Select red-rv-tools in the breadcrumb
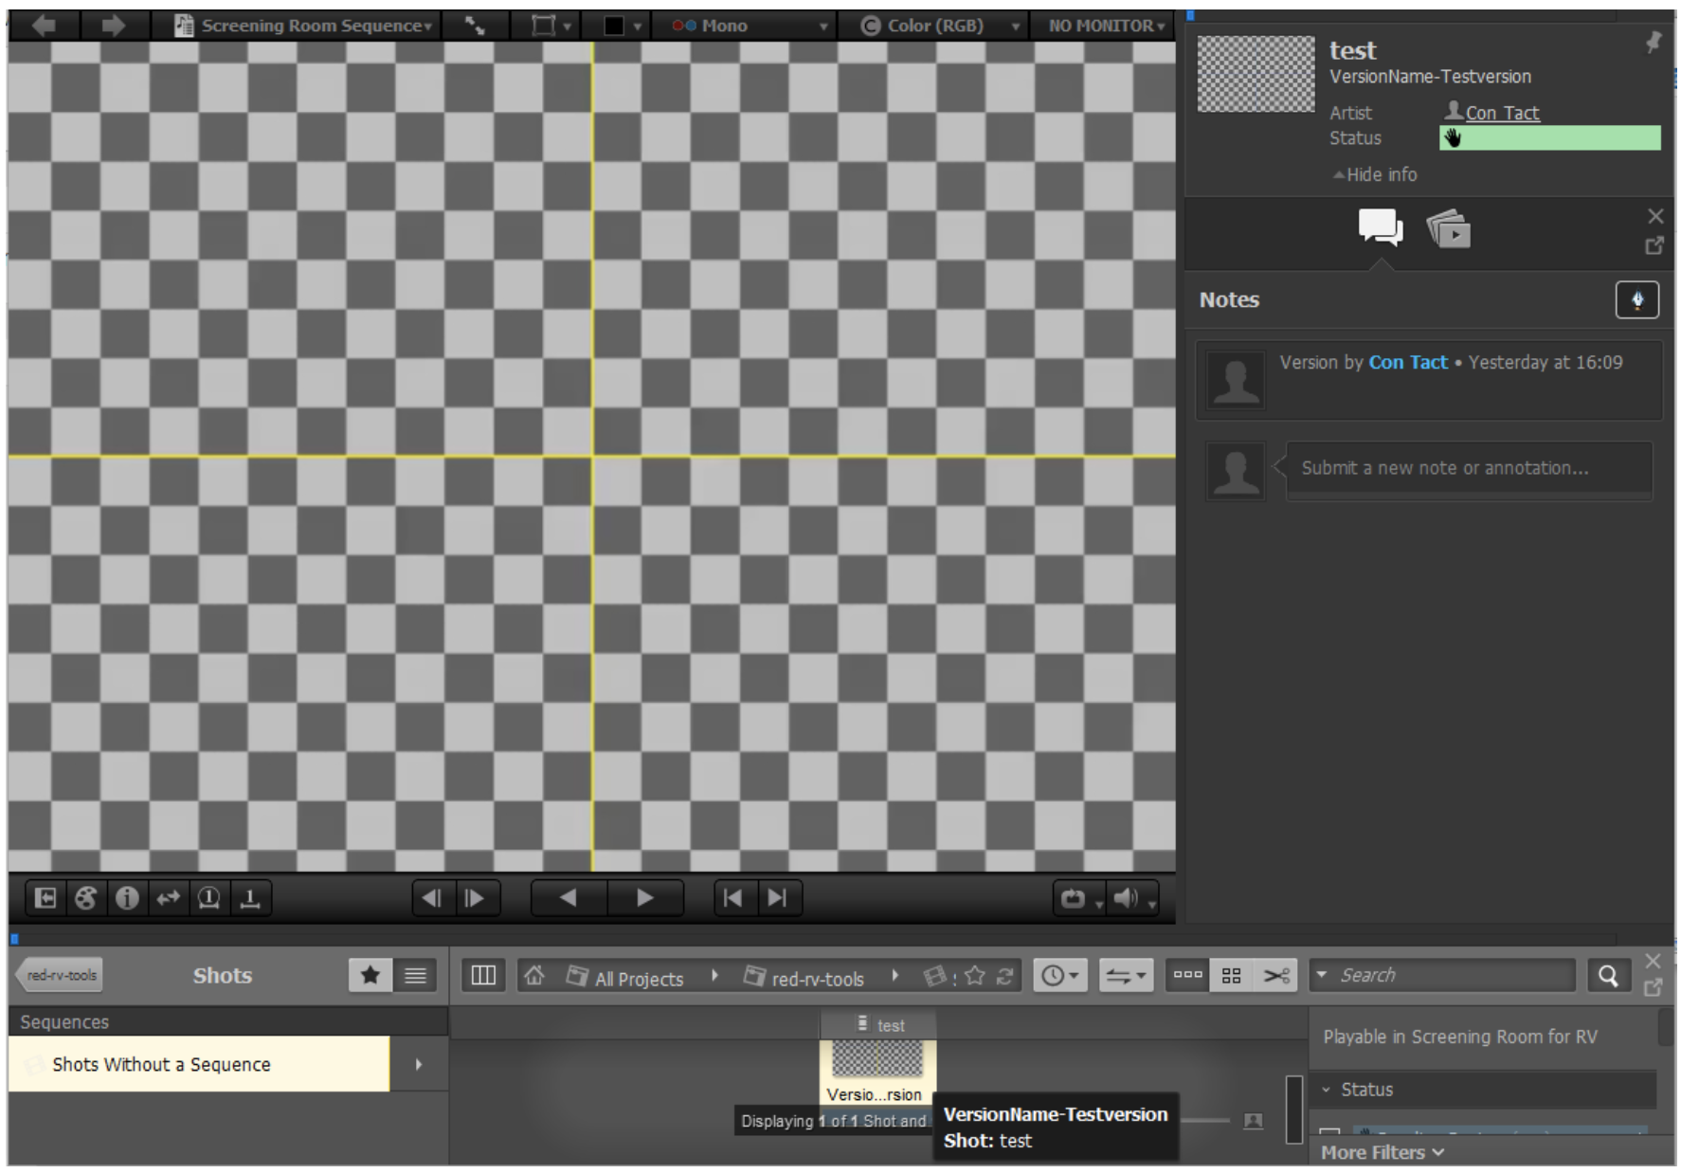The image size is (1681, 1173). point(804,978)
